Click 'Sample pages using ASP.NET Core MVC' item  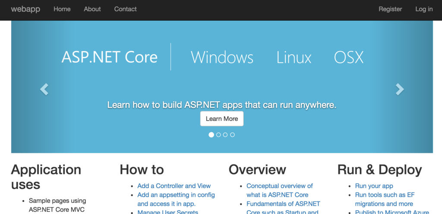57,205
